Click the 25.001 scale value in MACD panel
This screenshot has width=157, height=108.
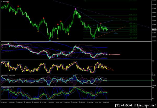tap(154, 75)
